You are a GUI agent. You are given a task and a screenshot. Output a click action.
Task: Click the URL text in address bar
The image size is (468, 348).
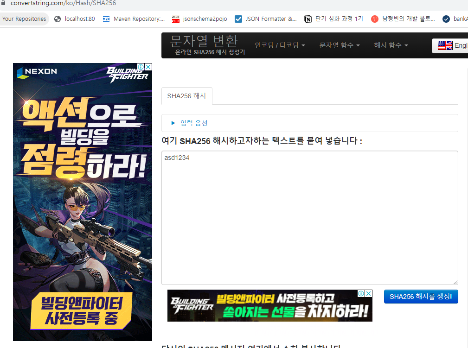coord(63,3)
